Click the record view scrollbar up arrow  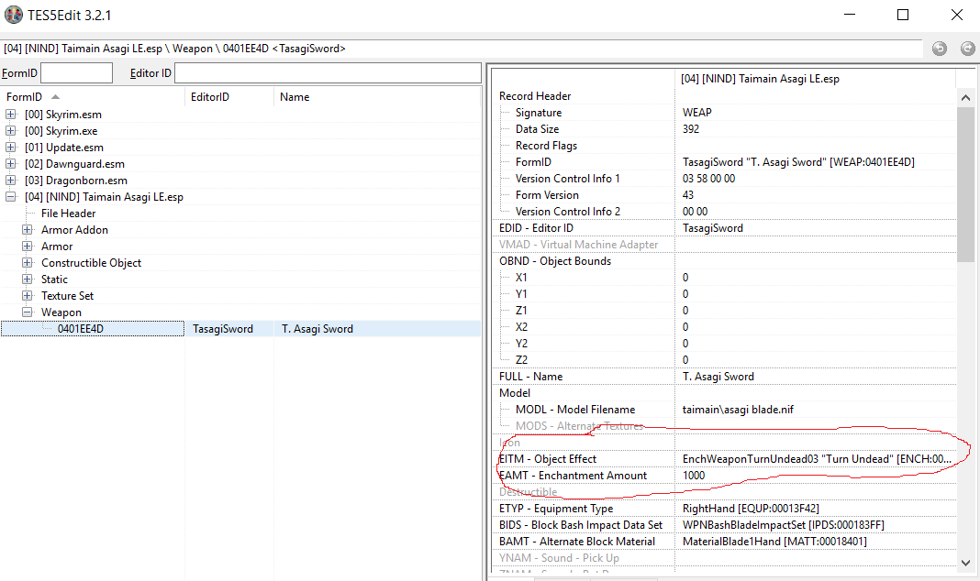pos(965,97)
